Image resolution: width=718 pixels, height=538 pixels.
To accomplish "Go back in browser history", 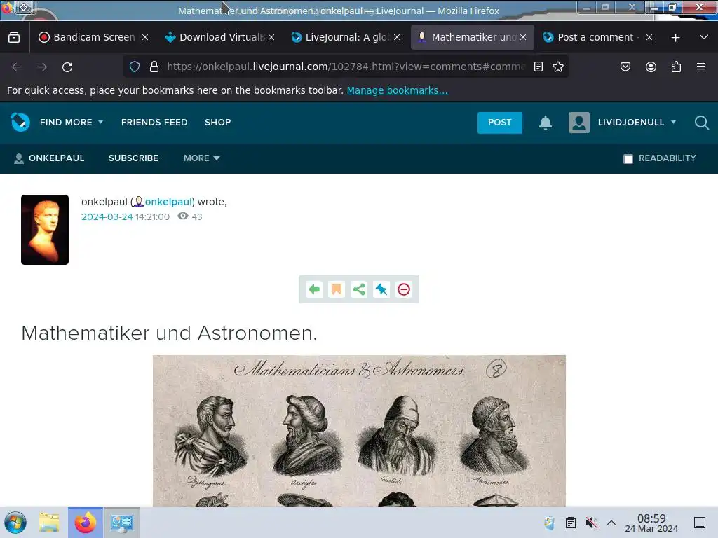I will pyautogui.click(x=17, y=67).
